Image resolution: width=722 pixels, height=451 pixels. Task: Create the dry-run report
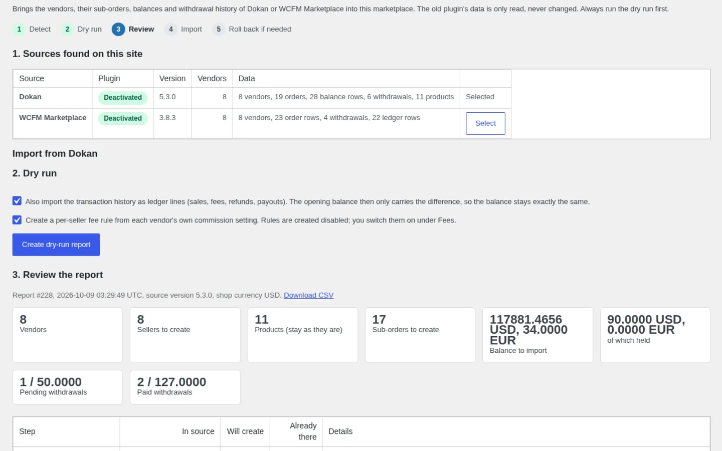tap(56, 245)
